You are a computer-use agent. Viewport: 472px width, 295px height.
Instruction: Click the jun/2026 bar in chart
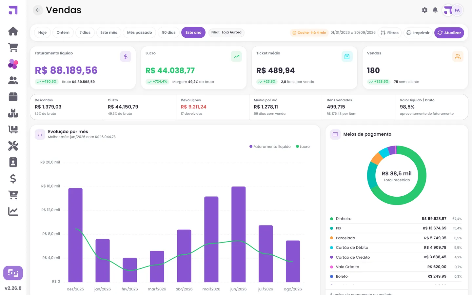[x=238, y=234]
